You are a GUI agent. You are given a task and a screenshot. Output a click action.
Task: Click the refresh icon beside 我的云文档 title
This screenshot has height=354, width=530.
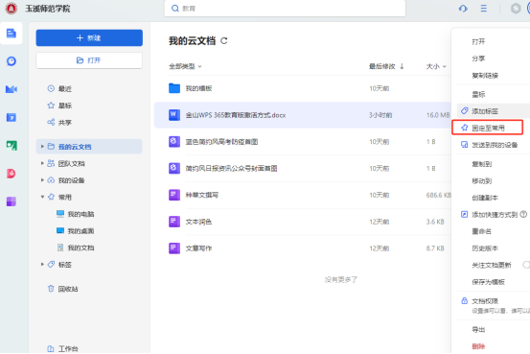pyautogui.click(x=223, y=41)
